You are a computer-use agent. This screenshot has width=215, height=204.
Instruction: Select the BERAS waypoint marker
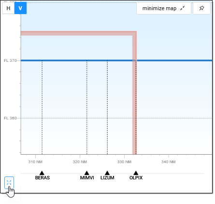42,173
